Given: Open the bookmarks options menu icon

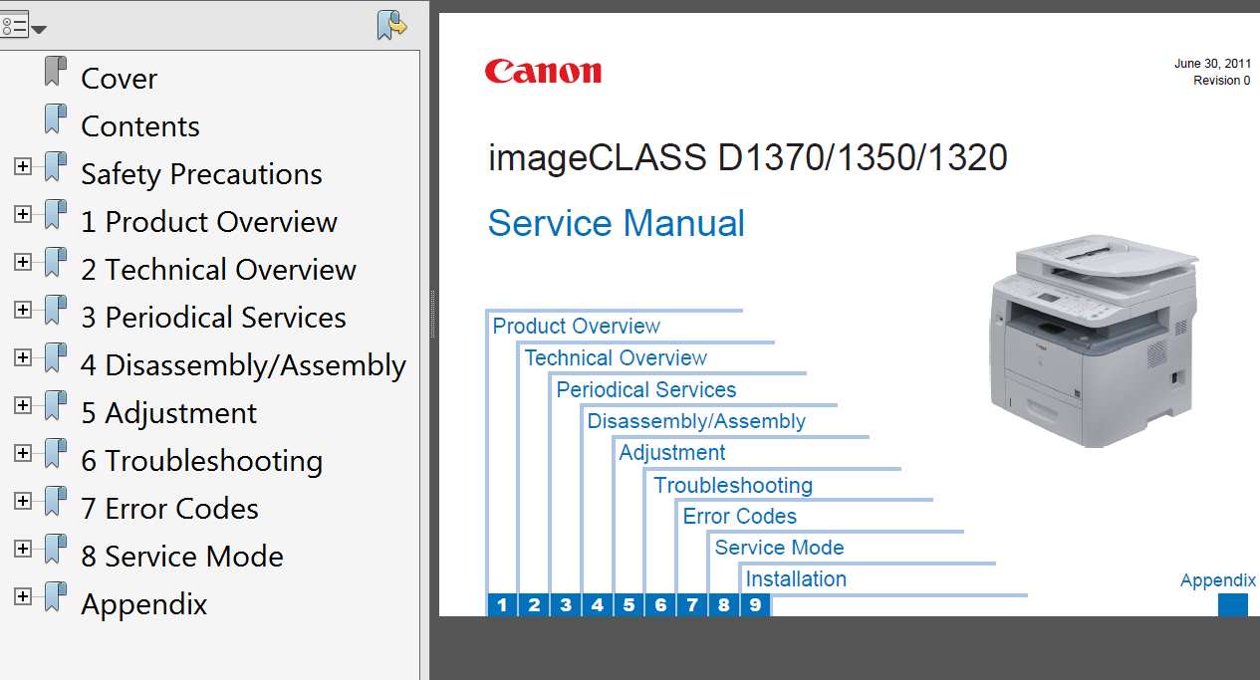Looking at the screenshot, I should (x=22, y=25).
